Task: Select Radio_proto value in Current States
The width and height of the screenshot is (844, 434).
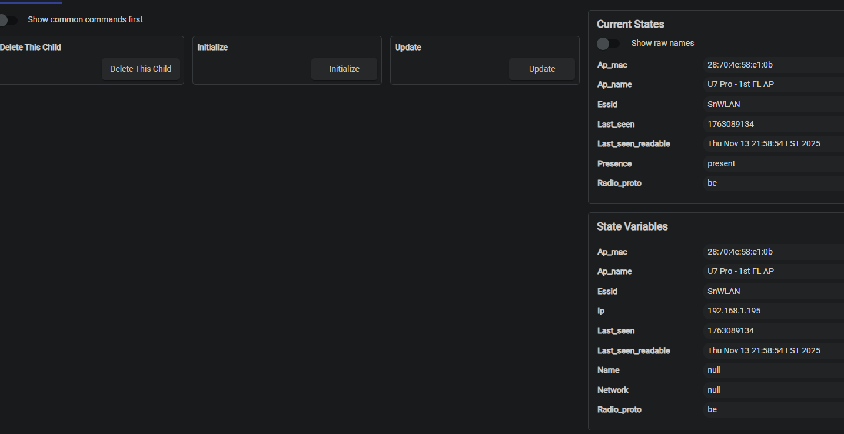Action: click(712, 183)
